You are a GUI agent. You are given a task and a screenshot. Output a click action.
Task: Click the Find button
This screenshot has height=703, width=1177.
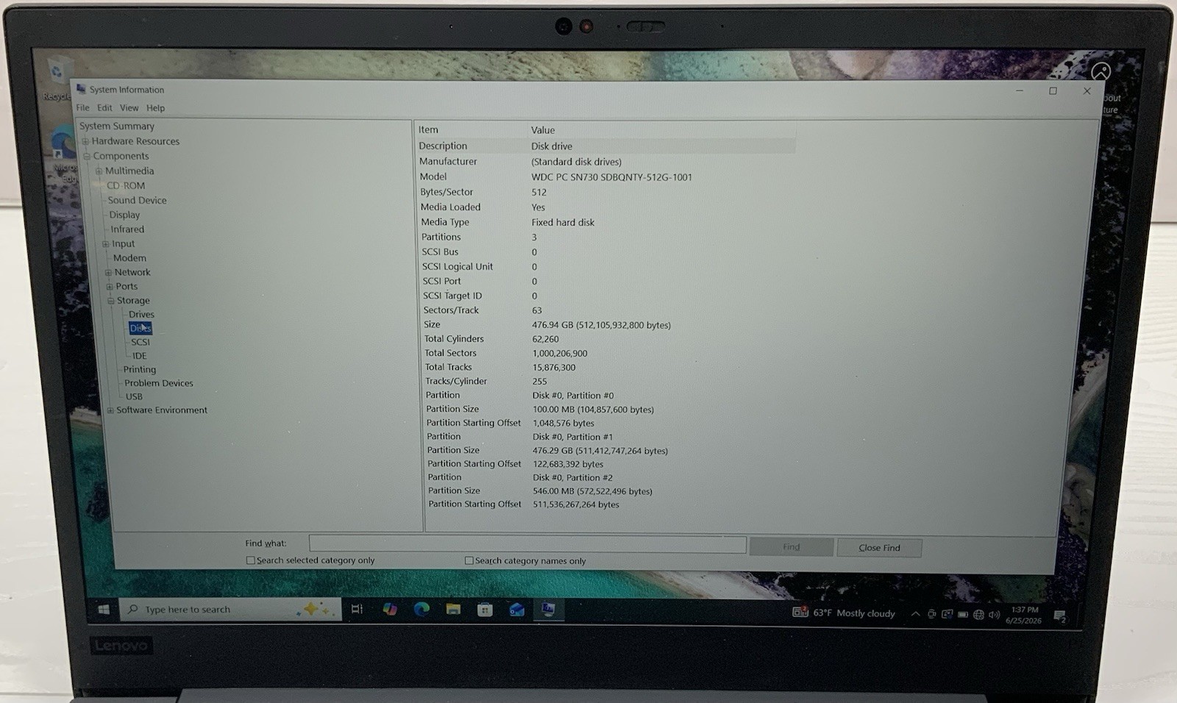[792, 547]
